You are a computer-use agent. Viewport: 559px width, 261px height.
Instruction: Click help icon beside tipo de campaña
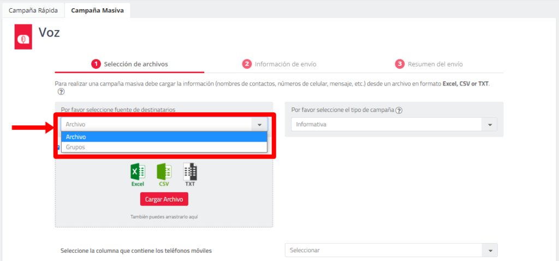(399, 110)
